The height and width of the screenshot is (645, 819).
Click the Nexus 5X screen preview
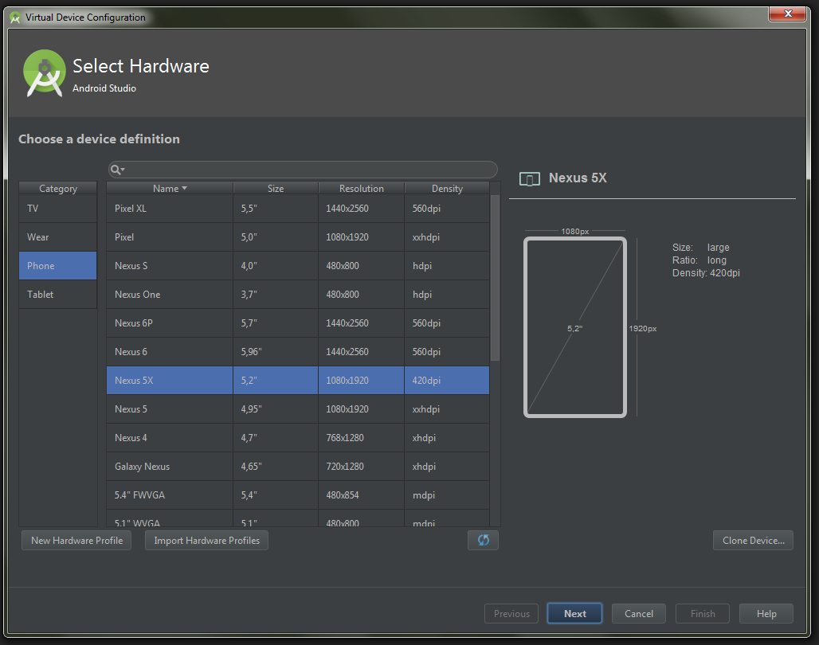(575, 327)
